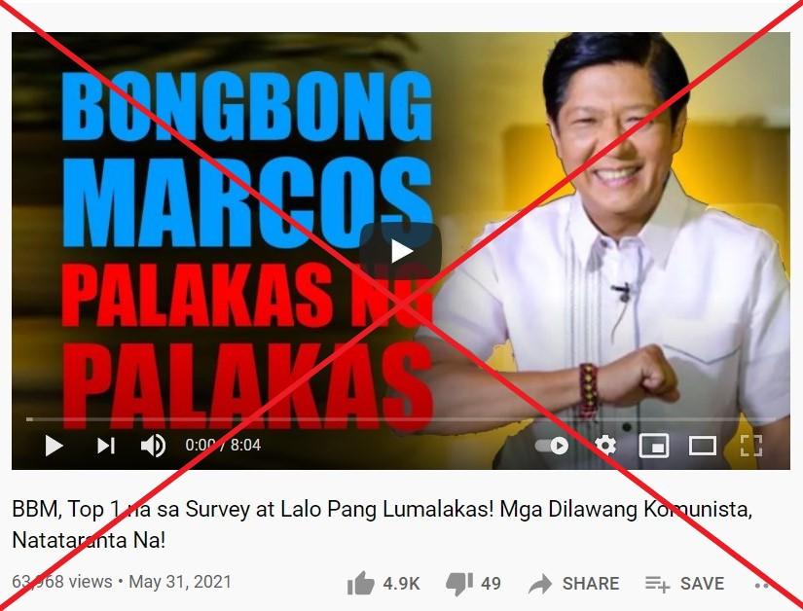Seek along the video progress bar
Screen dimensions: 803x611
pos(400,419)
